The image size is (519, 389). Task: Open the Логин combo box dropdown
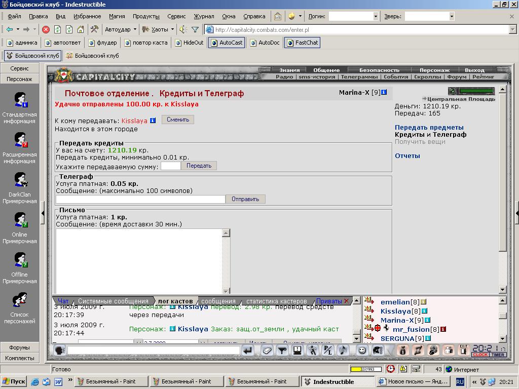376,16
